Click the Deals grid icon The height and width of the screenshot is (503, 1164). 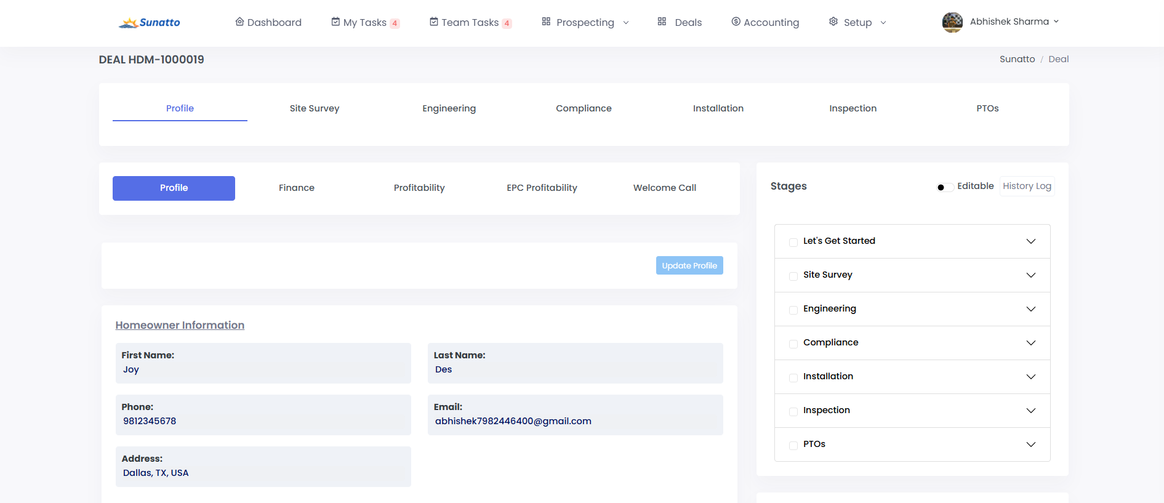(662, 22)
